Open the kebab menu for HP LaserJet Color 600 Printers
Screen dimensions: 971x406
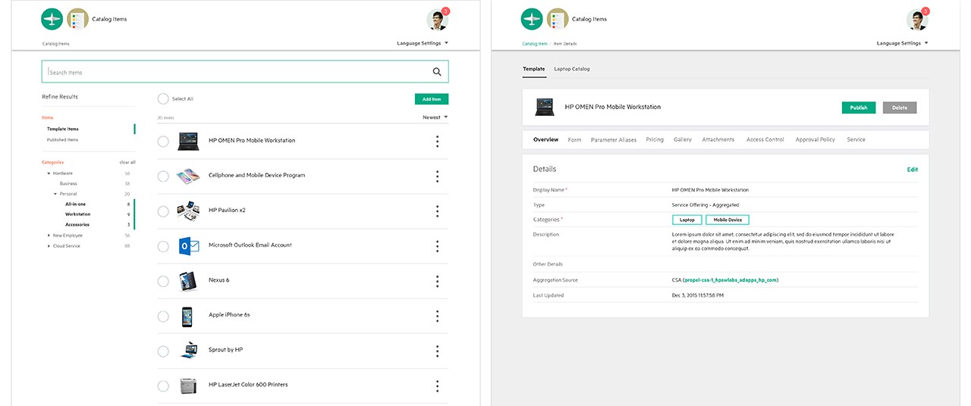(x=438, y=386)
